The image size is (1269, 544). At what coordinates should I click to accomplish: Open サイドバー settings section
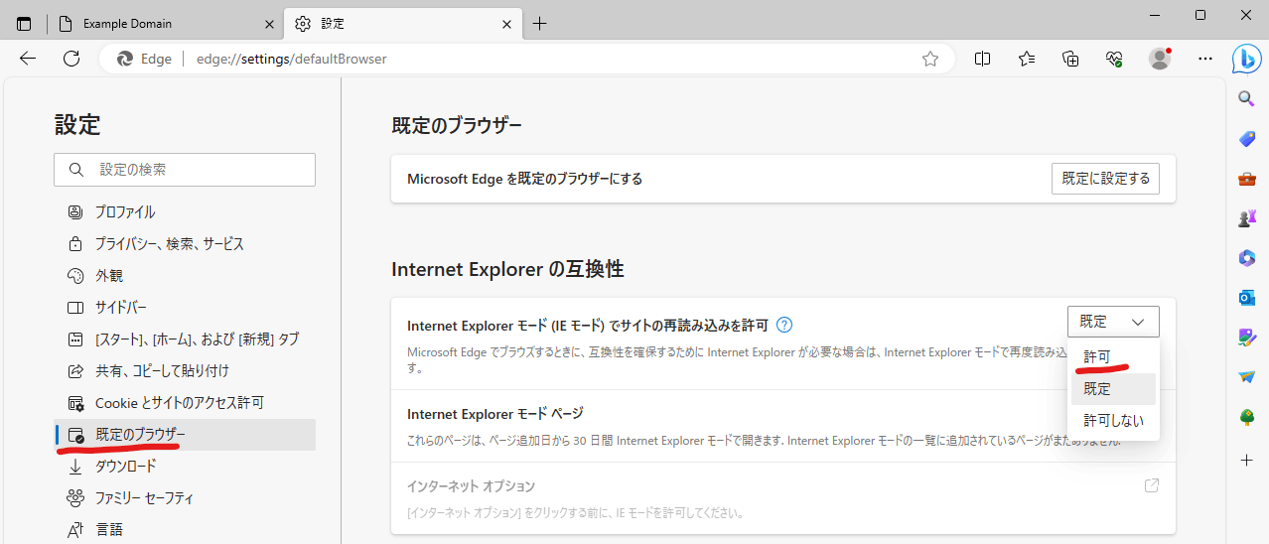(x=185, y=307)
